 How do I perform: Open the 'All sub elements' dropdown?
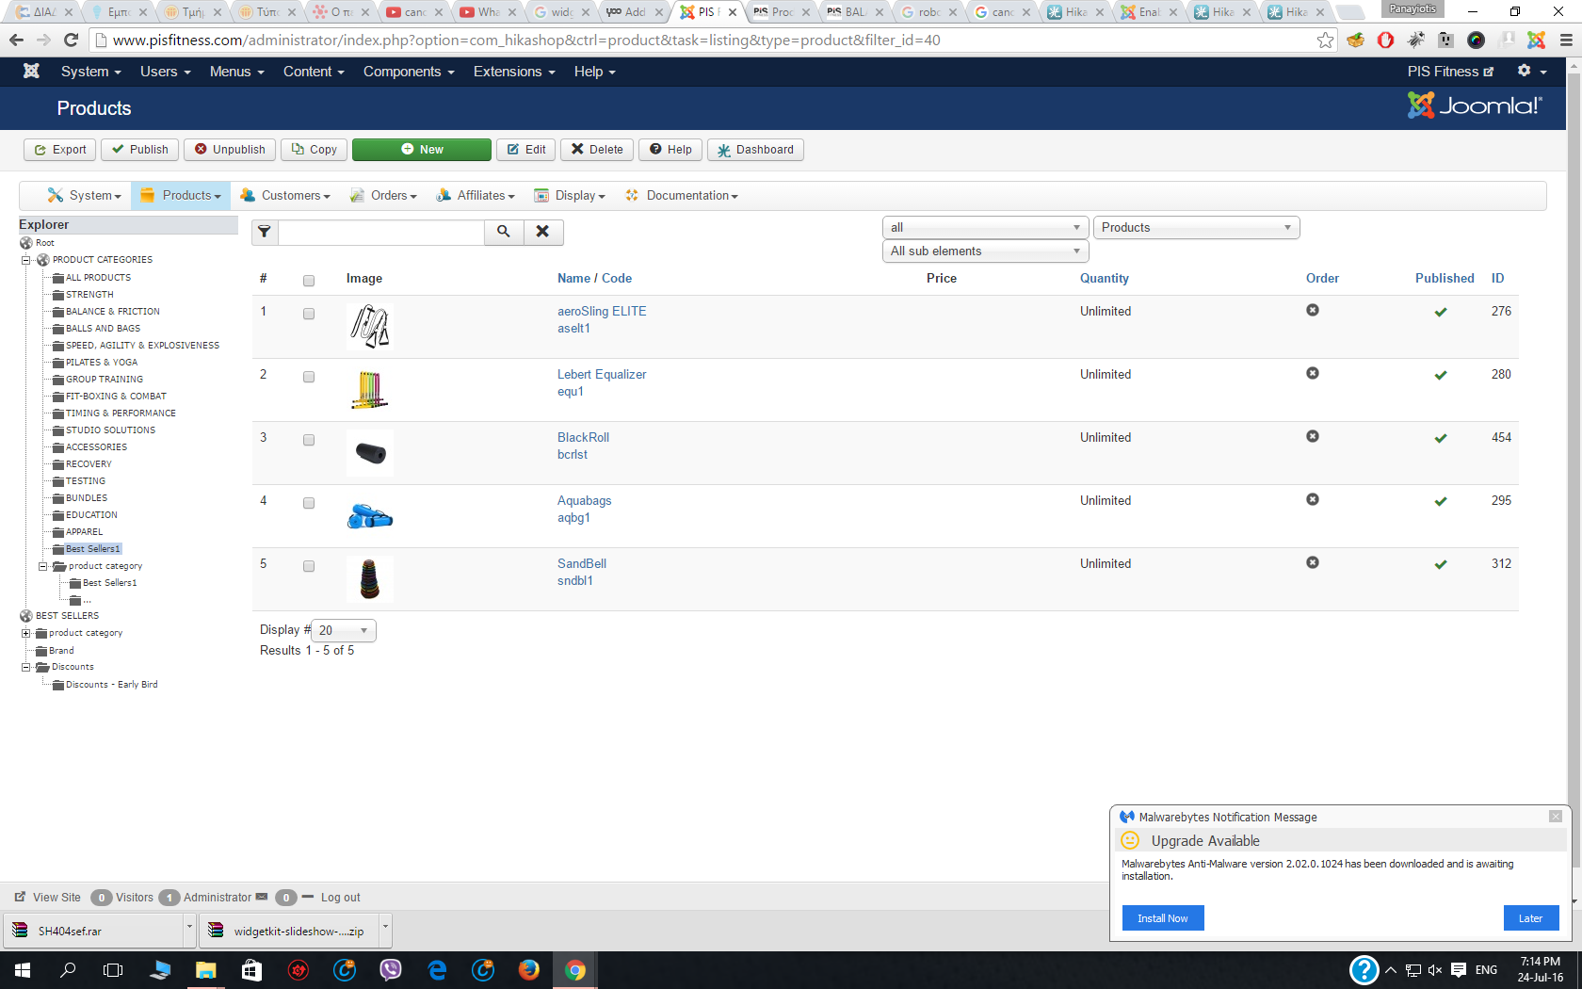click(985, 251)
